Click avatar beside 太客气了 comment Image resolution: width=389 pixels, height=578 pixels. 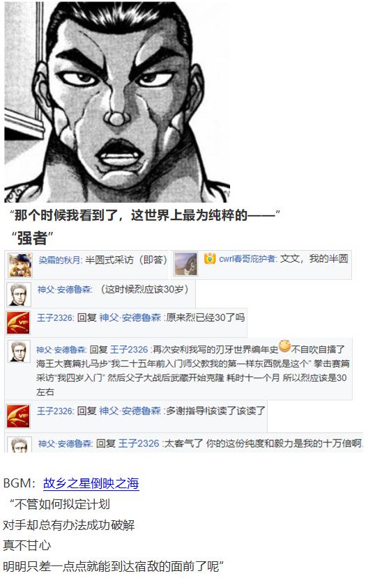[20, 444]
